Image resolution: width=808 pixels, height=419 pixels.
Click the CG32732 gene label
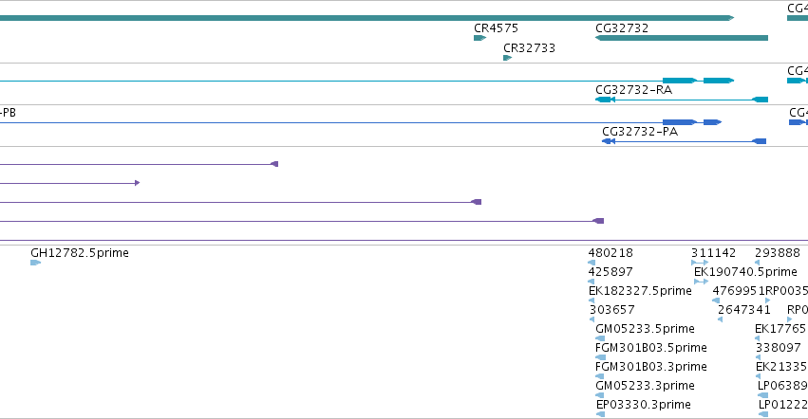click(622, 28)
